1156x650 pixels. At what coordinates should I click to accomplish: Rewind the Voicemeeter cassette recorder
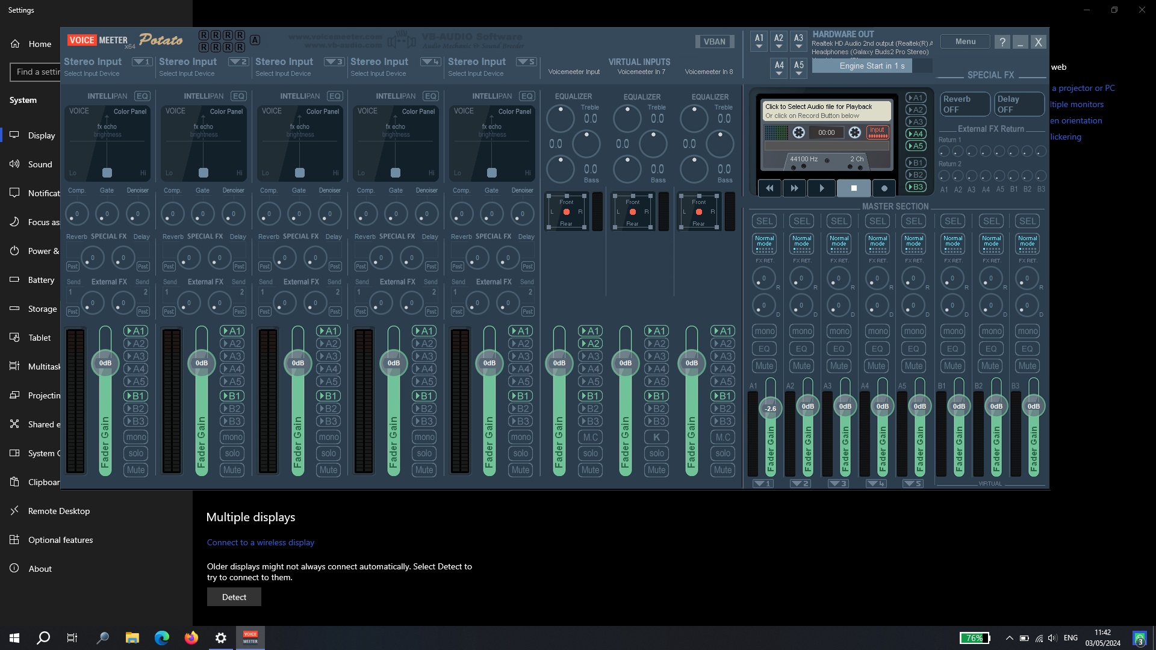coord(769,188)
